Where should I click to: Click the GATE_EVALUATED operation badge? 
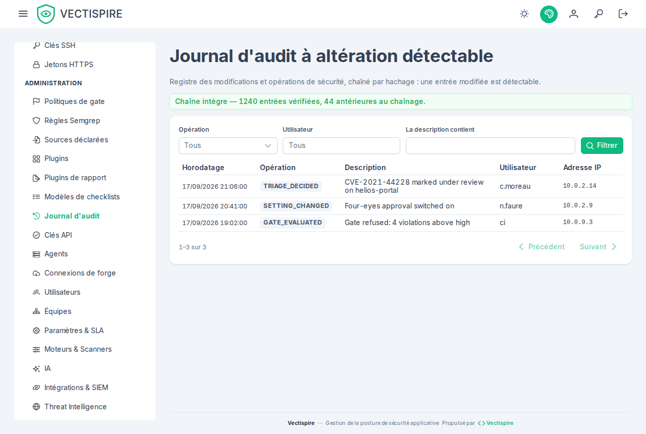[x=293, y=223]
